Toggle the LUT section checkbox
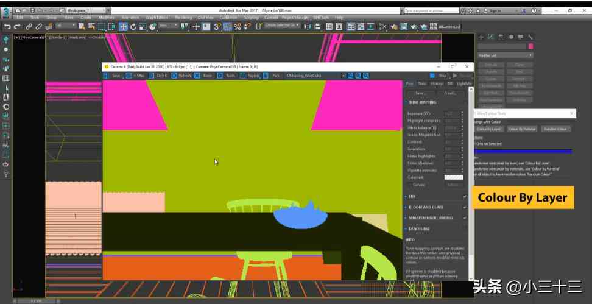The image size is (592, 304). (465, 196)
